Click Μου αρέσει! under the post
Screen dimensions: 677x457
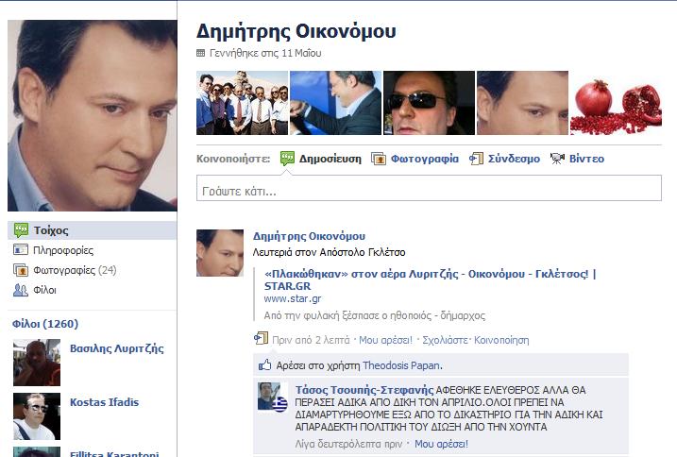385,340
